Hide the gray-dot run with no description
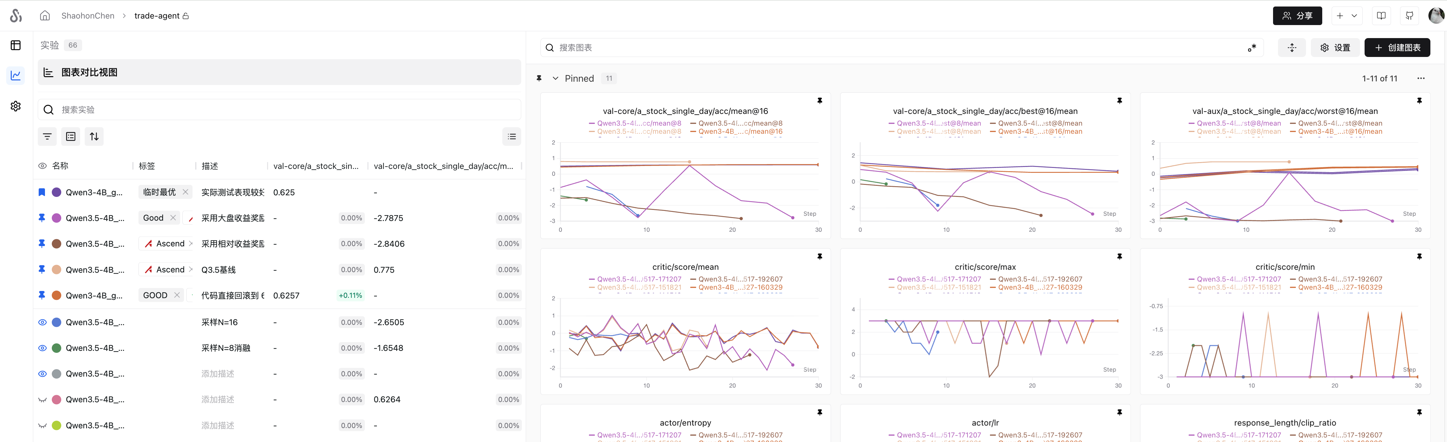The width and height of the screenshot is (1447, 442). [42, 374]
